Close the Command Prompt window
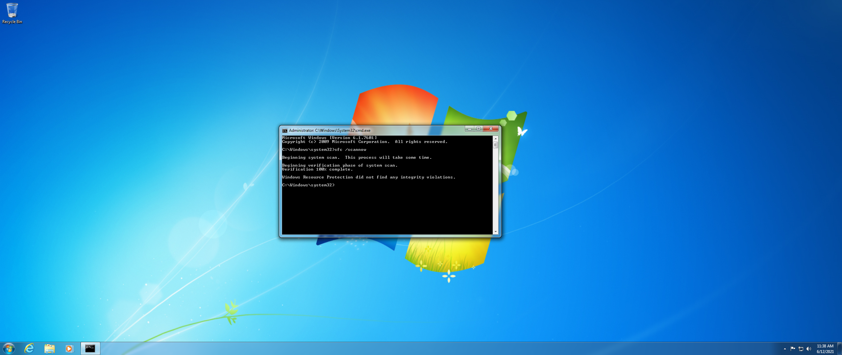The height and width of the screenshot is (355, 842). (491, 129)
